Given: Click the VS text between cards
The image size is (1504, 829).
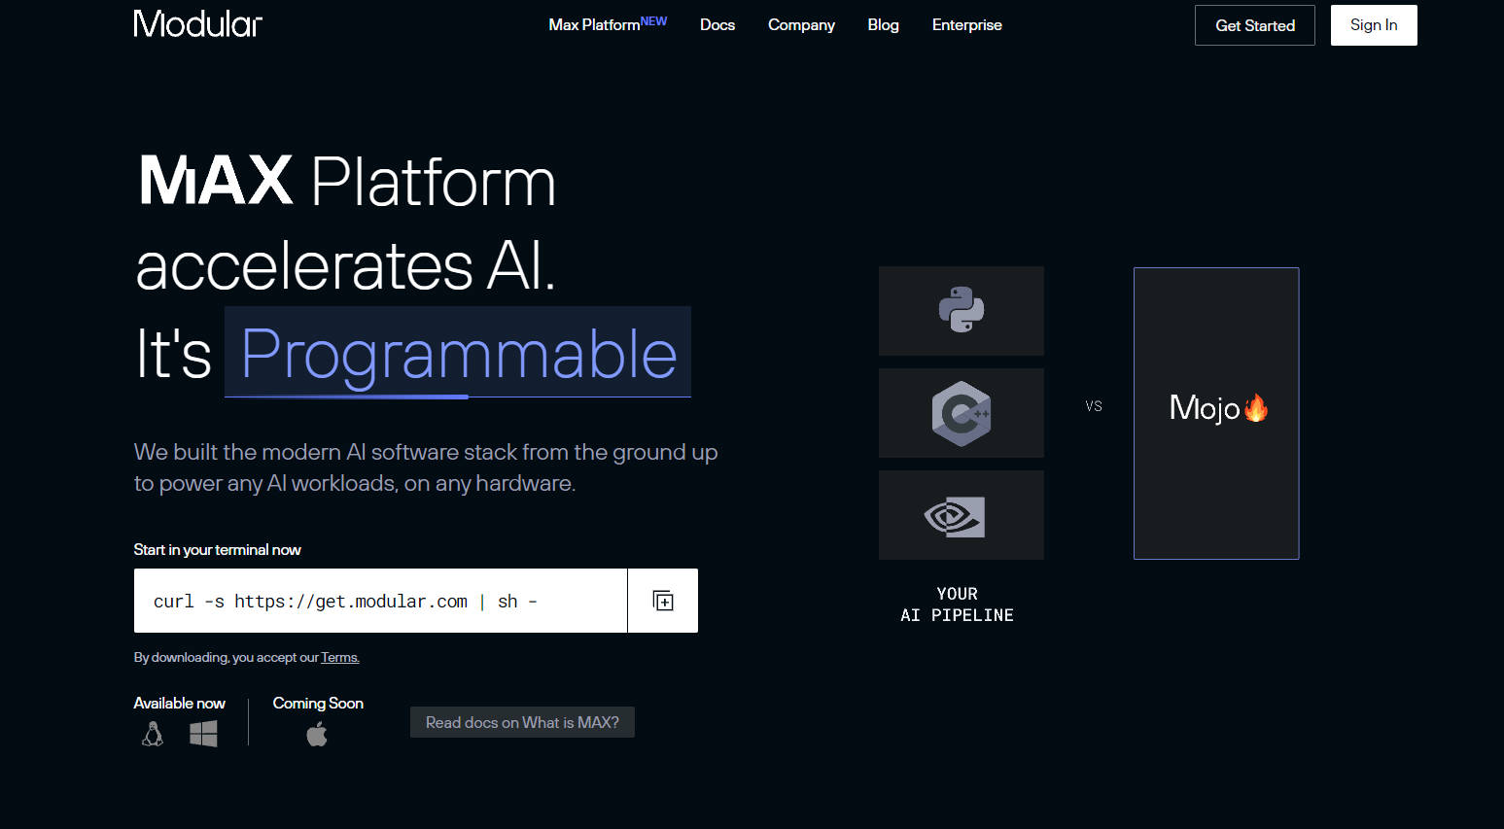Looking at the screenshot, I should [1094, 406].
